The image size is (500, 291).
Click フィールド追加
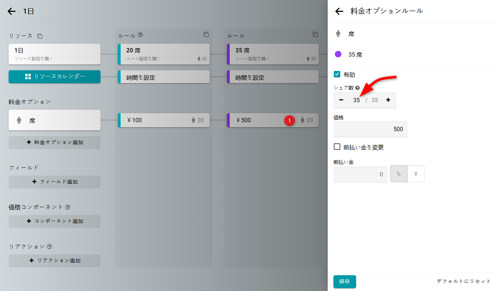[55, 182]
